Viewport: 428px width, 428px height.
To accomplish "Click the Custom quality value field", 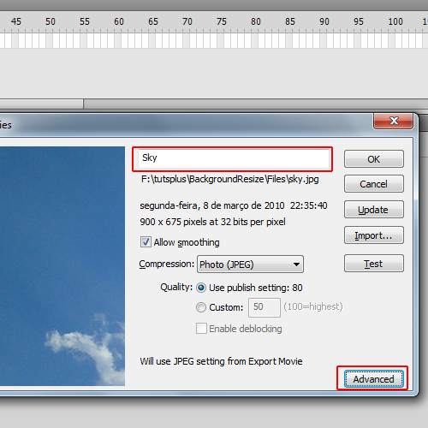I will [265, 307].
